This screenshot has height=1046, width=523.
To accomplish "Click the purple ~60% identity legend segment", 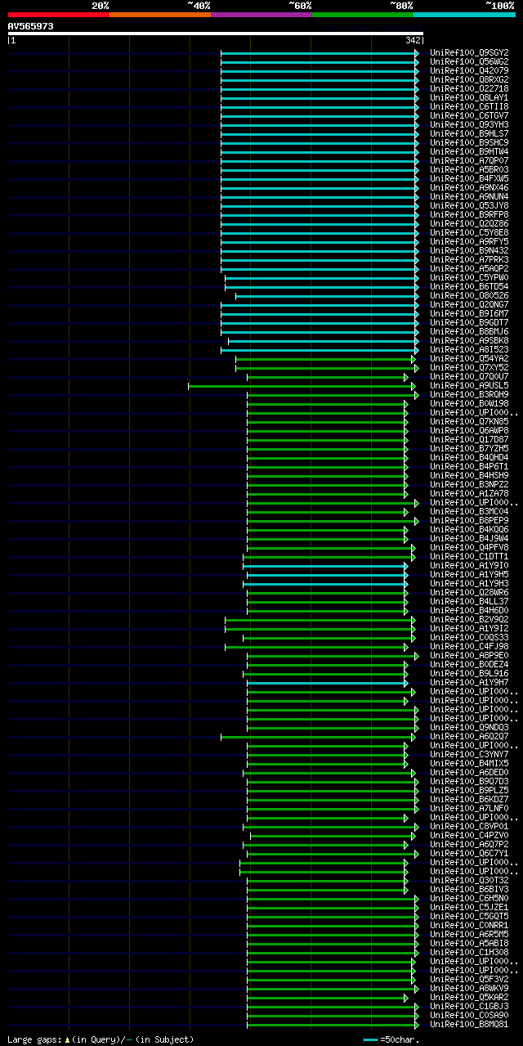I will 261,15.
